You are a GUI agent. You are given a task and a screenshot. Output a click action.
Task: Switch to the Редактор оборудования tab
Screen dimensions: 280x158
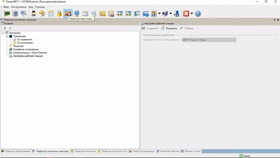(x=16, y=151)
